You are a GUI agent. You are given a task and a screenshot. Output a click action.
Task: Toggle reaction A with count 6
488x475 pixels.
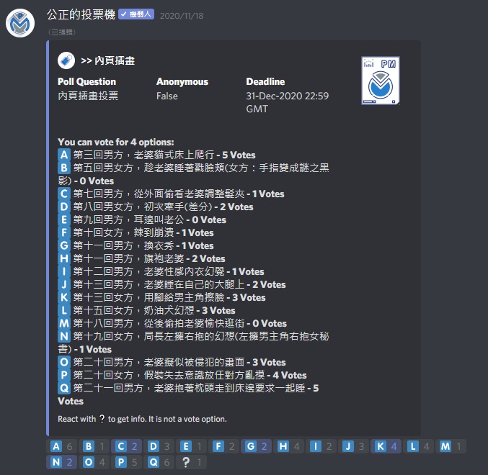(61, 446)
